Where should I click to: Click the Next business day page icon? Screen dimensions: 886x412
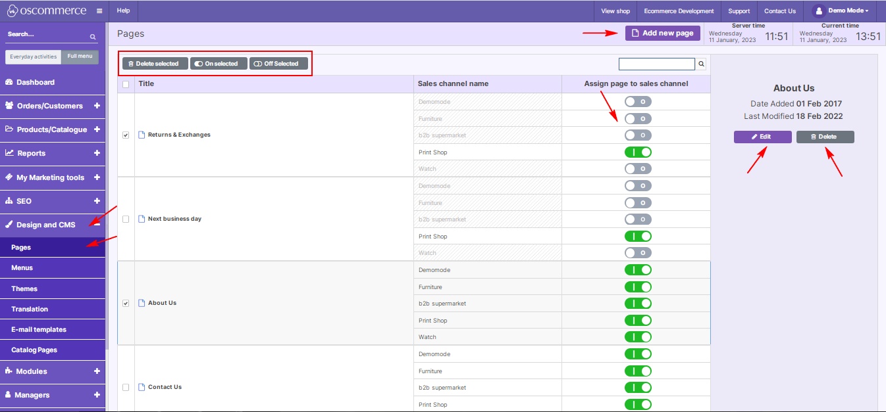click(x=142, y=219)
